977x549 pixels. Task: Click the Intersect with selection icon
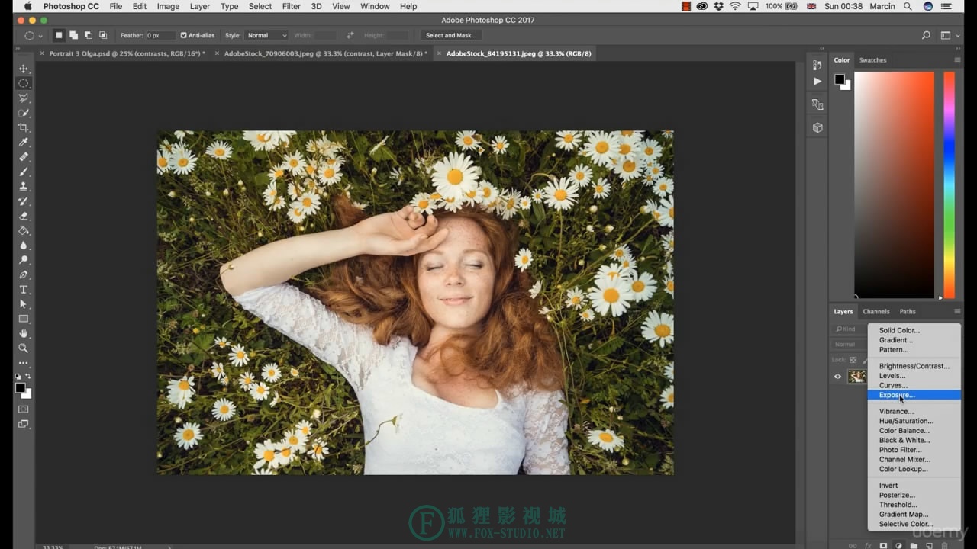[x=103, y=35]
